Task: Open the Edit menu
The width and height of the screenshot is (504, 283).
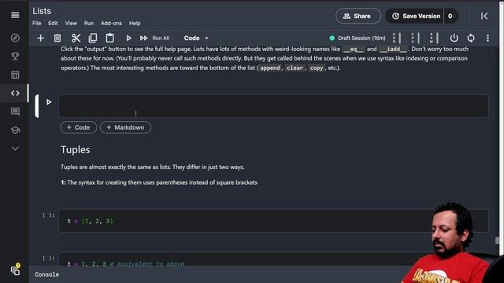Action: tap(53, 23)
